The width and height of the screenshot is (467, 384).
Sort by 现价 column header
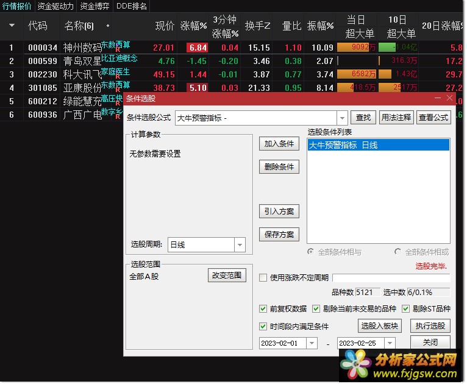pyautogui.click(x=165, y=26)
